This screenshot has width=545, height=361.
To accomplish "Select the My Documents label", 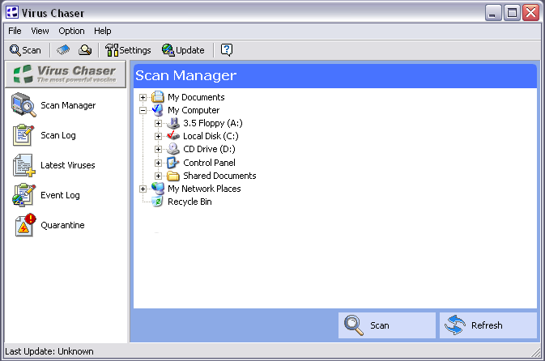I will point(196,97).
